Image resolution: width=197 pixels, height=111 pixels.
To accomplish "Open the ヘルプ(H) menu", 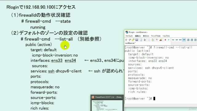I will pos(166,36).
